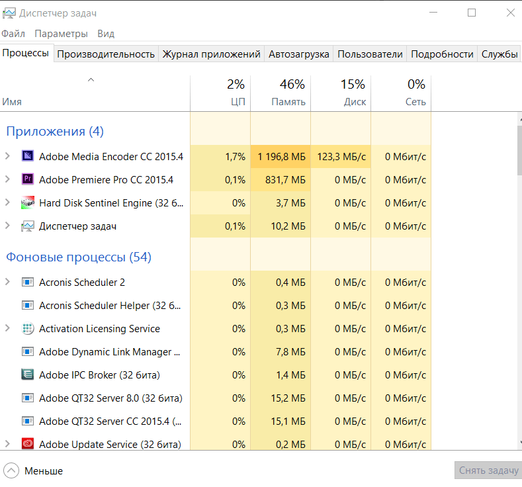Click the 123,3 МБ/с disk cell
The height and width of the screenshot is (487, 522).
coord(341,156)
